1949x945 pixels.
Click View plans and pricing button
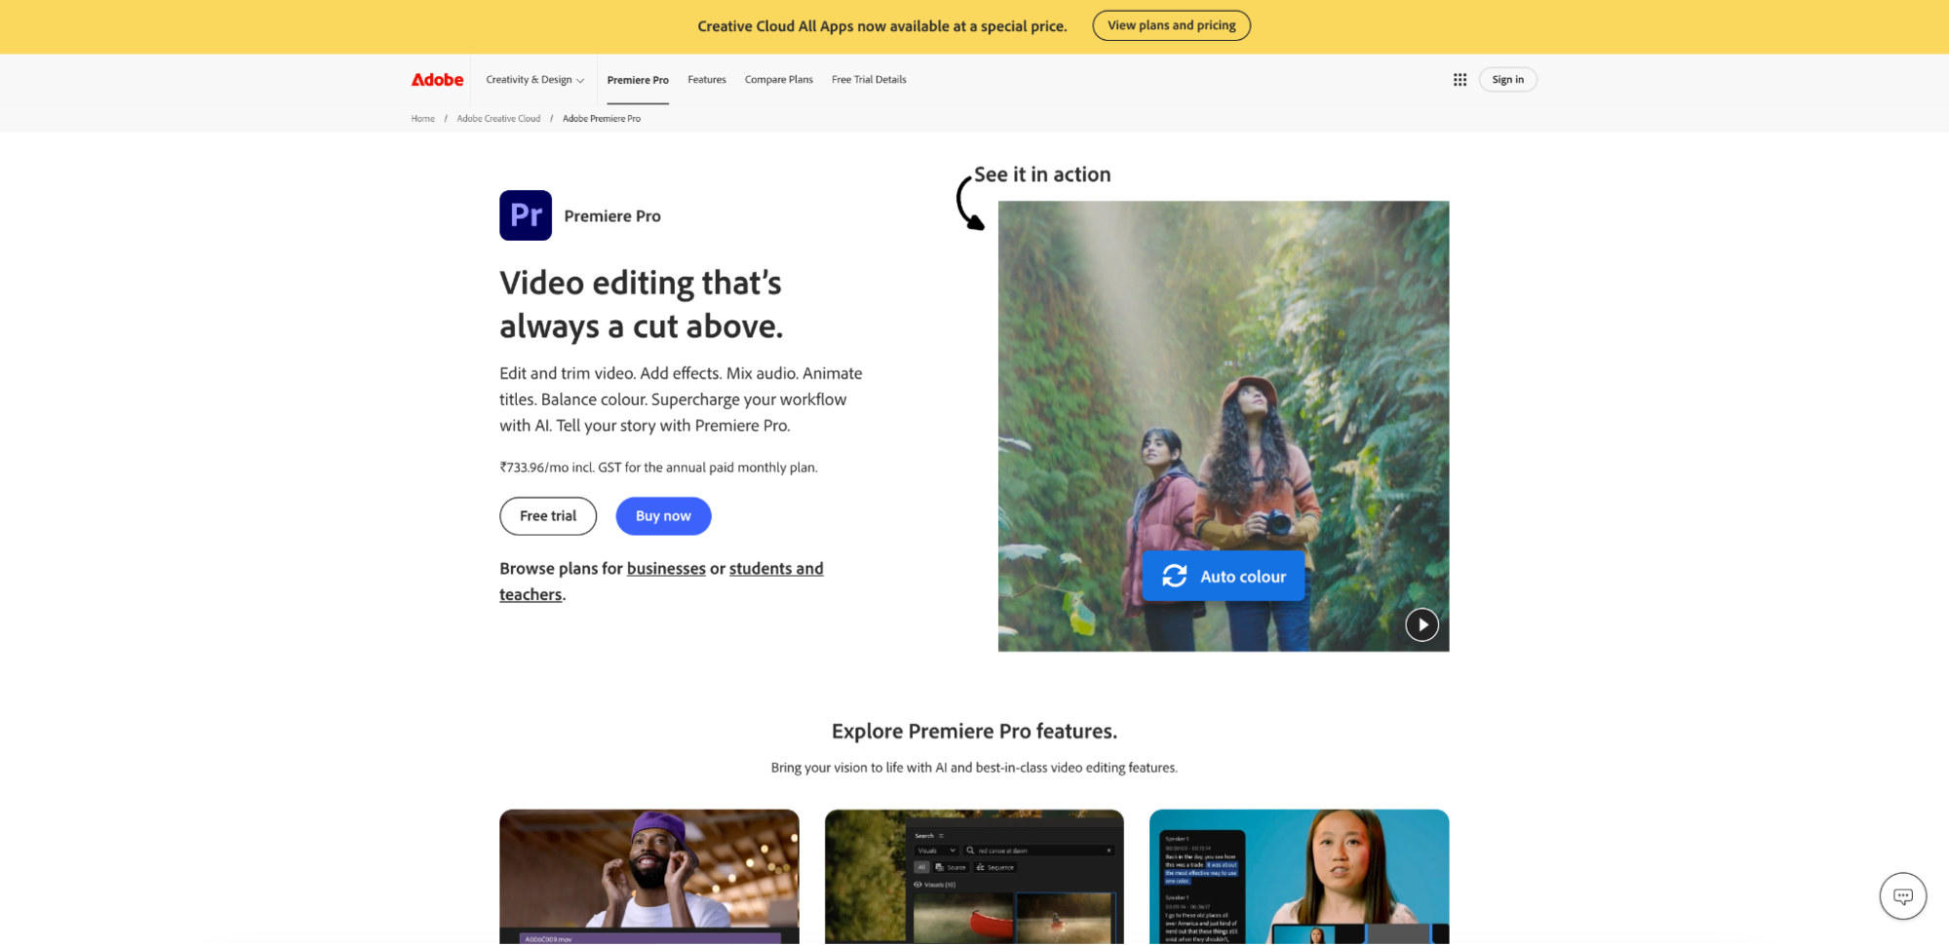tap(1171, 25)
